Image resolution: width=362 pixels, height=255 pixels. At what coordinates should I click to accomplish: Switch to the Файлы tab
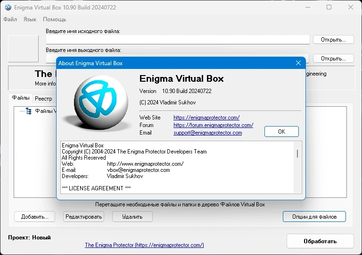(21, 98)
